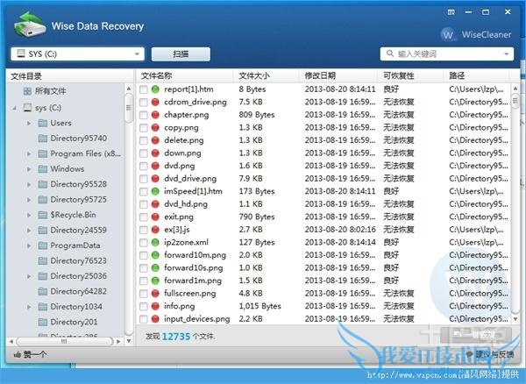Screen dimensions: 526x384
Task: Select 所有文件 in the directory tree
Action: coord(50,91)
